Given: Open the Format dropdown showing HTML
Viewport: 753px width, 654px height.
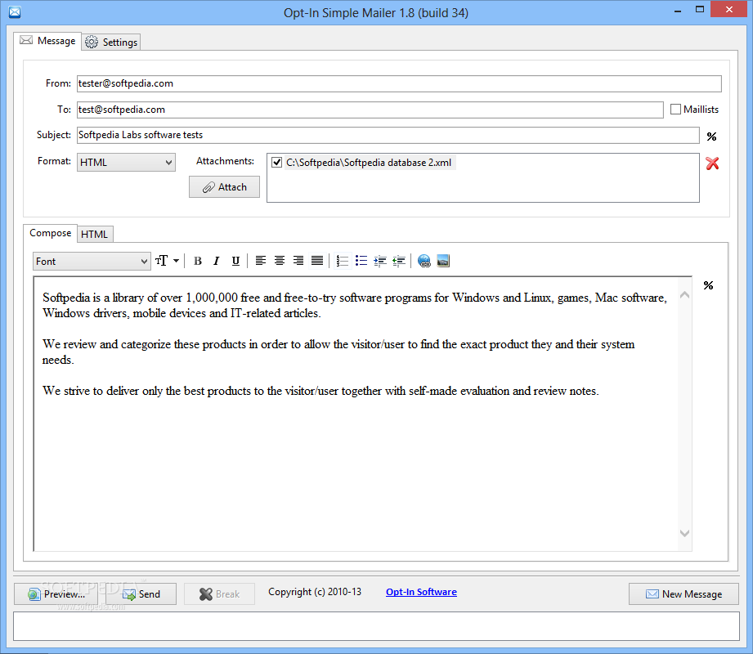Looking at the screenshot, I should pos(126,163).
